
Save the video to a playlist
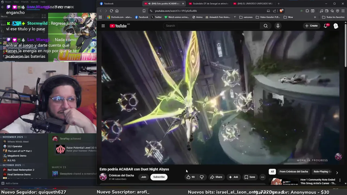(250, 177)
